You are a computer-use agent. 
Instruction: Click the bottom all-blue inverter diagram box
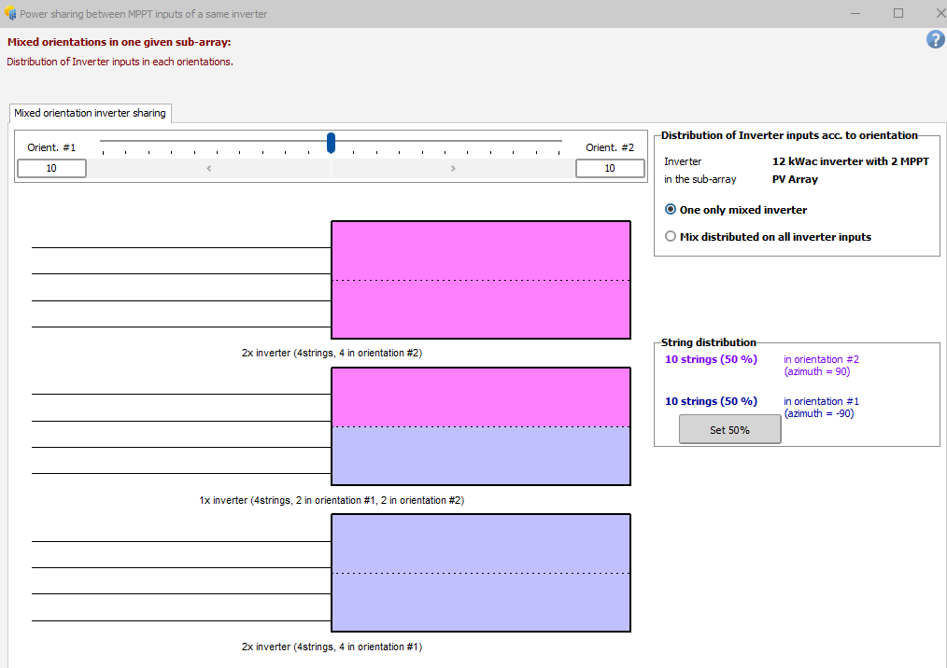pyautogui.click(x=481, y=573)
